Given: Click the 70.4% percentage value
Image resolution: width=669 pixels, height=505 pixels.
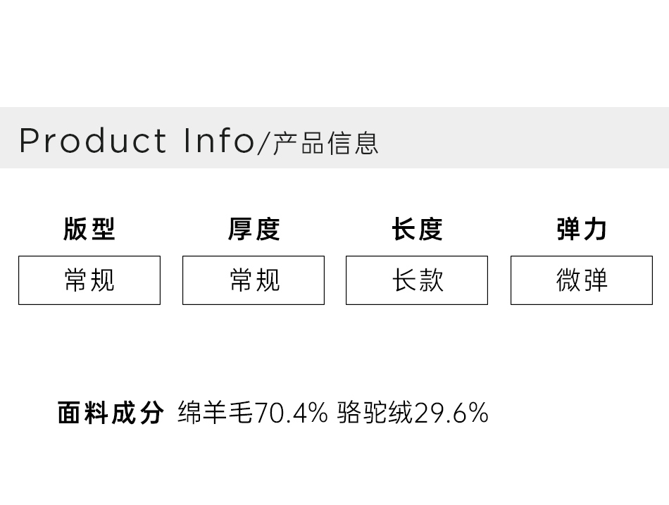Looking at the screenshot, I should tap(291, 413).
